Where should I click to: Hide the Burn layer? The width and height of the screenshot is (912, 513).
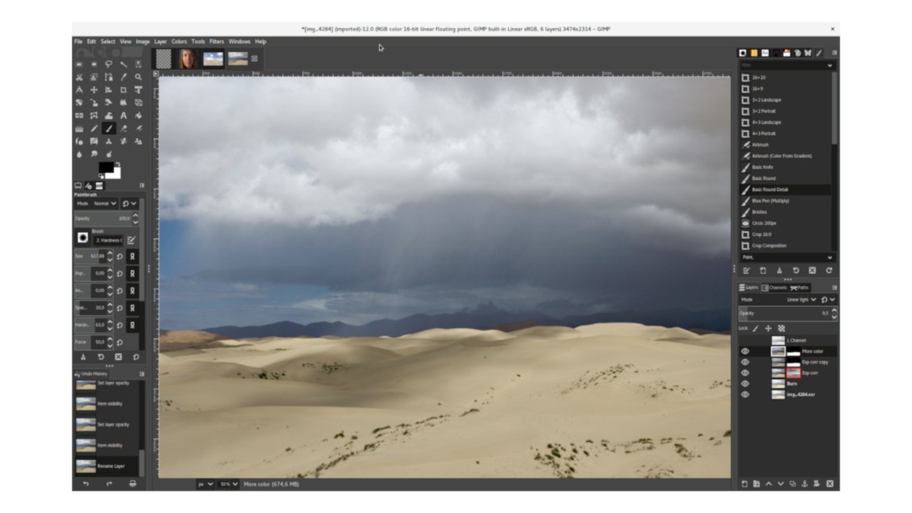[x=745, y=384]
